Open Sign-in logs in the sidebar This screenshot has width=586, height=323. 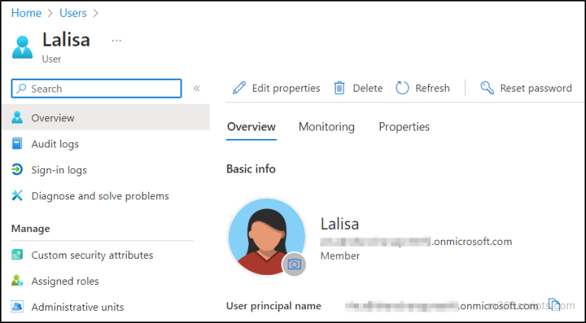pos(59,170)
